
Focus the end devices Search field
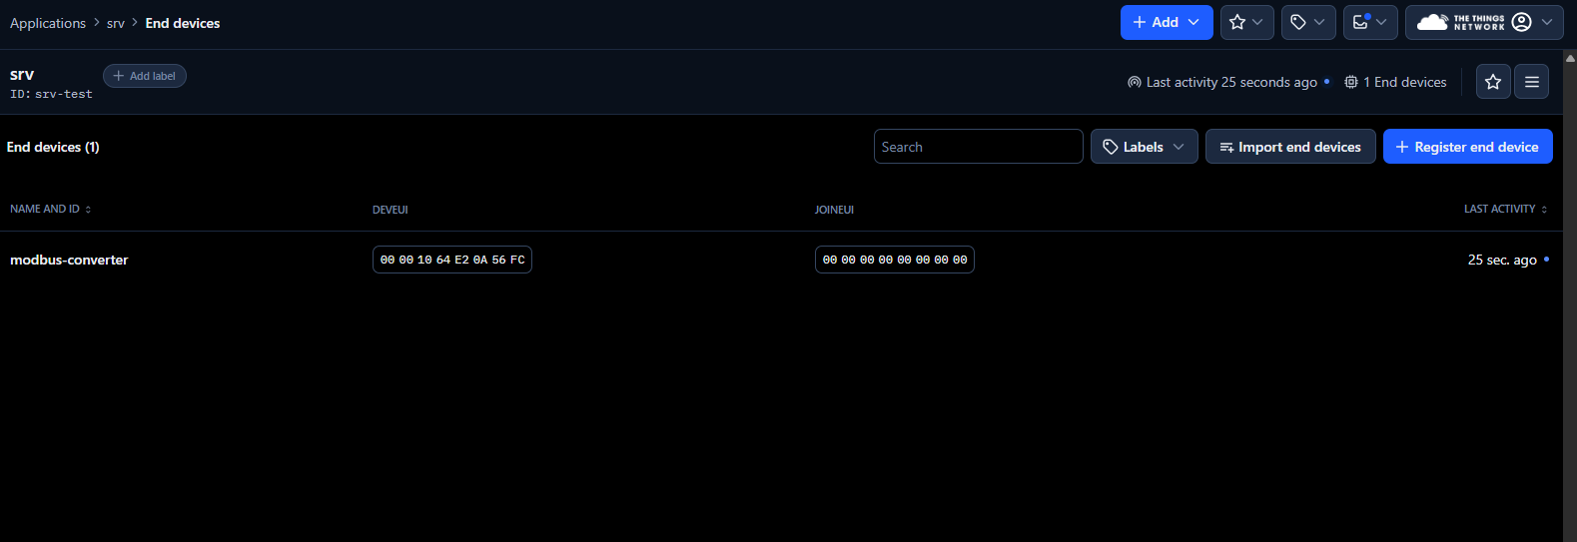(x=979, y=147)
